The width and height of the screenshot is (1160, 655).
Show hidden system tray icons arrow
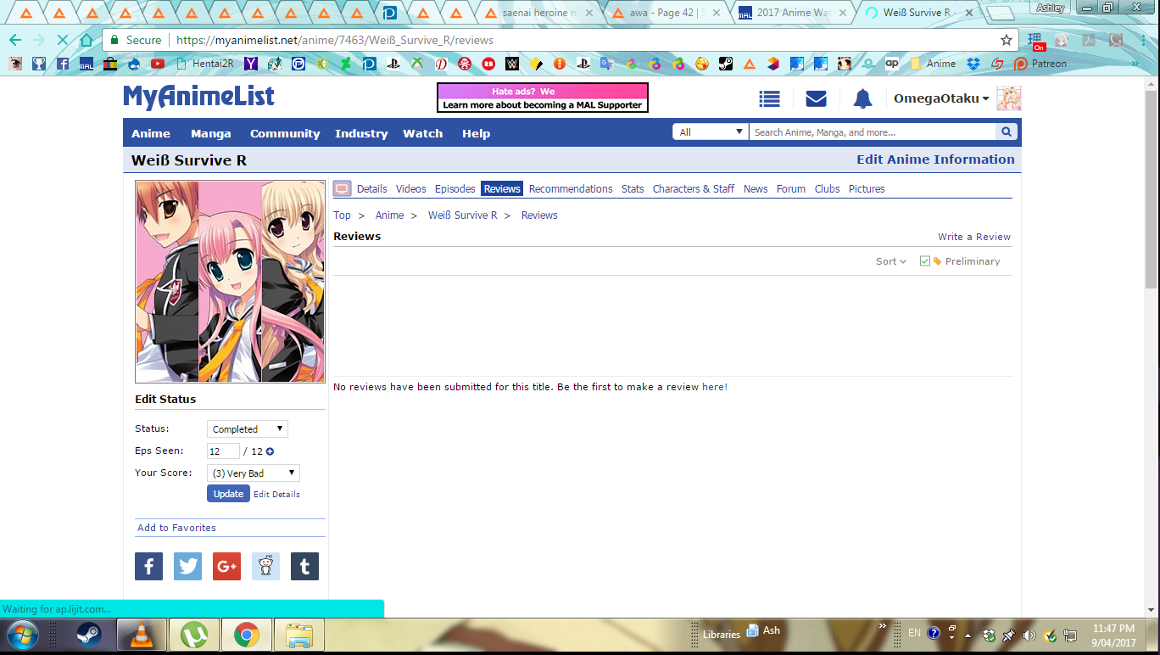[x=968, y=635]
